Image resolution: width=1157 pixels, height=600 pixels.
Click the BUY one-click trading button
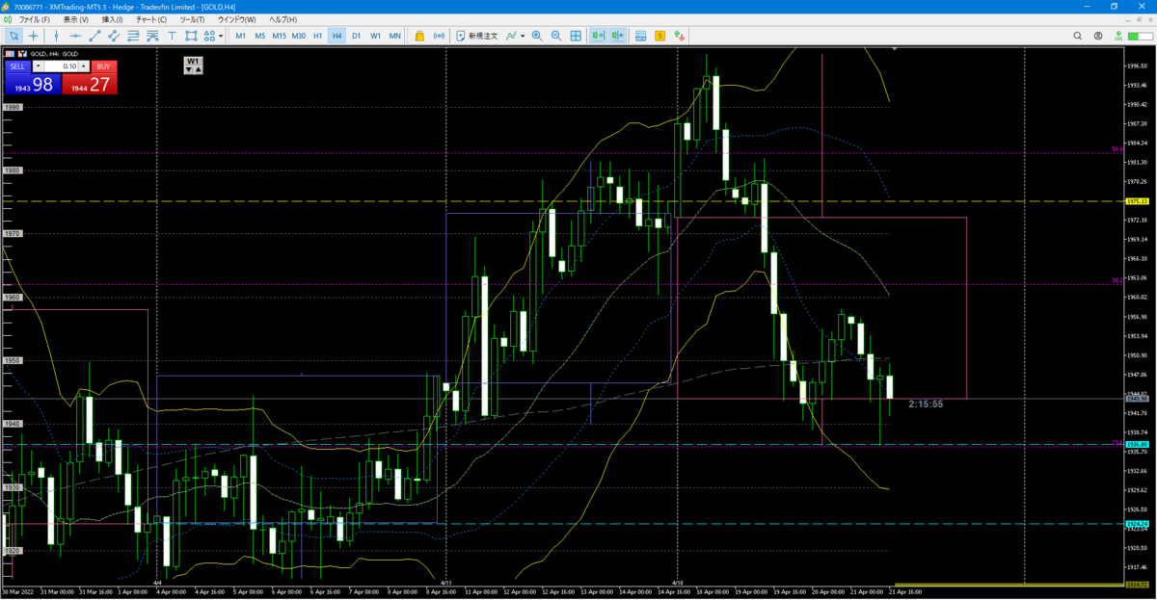pyautogui.click(x=103, y=66)
